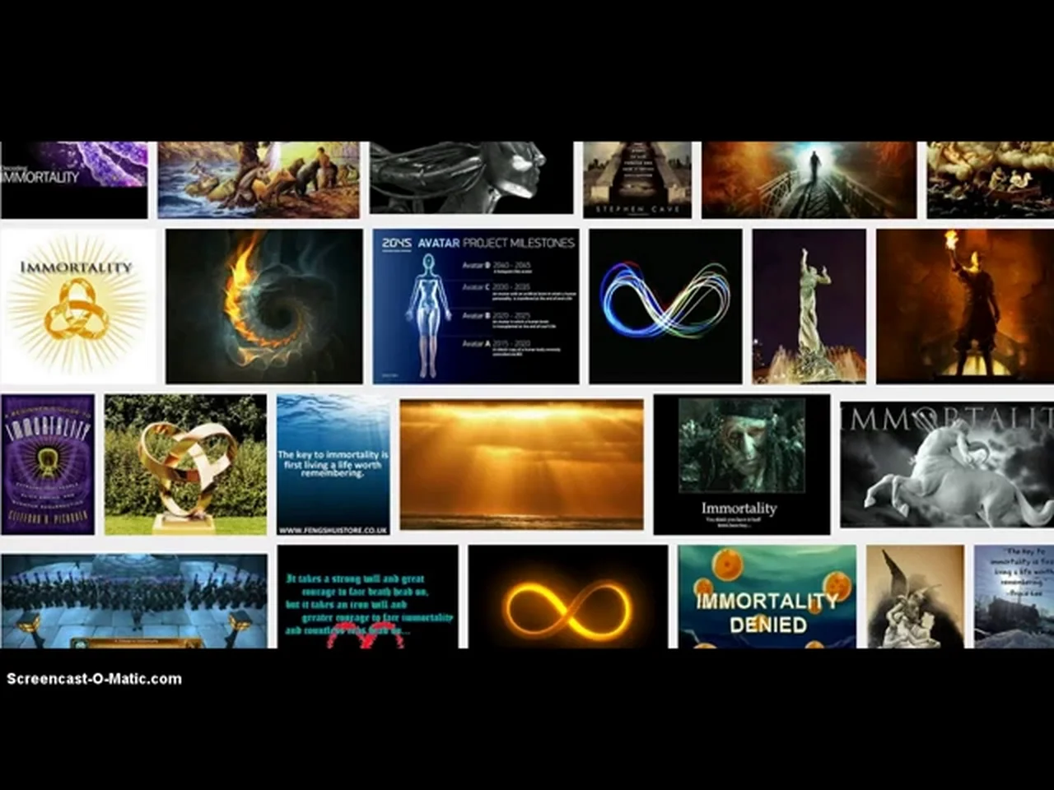Open the fire and water spiral image
The width and height of the screenshot is (1054, 790).
(263, 306)
